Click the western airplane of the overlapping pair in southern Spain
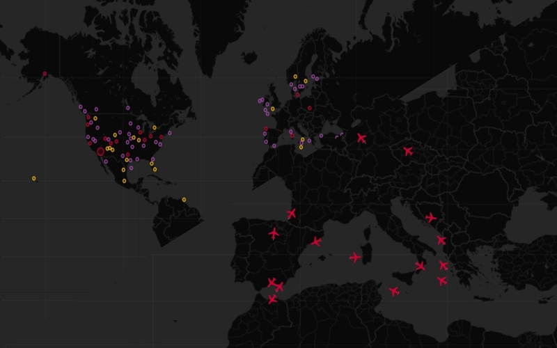Viewport: 557px width, 348px height. (x=272, y=283)
